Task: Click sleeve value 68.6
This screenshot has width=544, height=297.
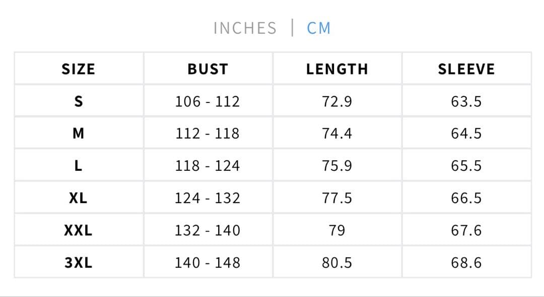Action: [466, 262]
